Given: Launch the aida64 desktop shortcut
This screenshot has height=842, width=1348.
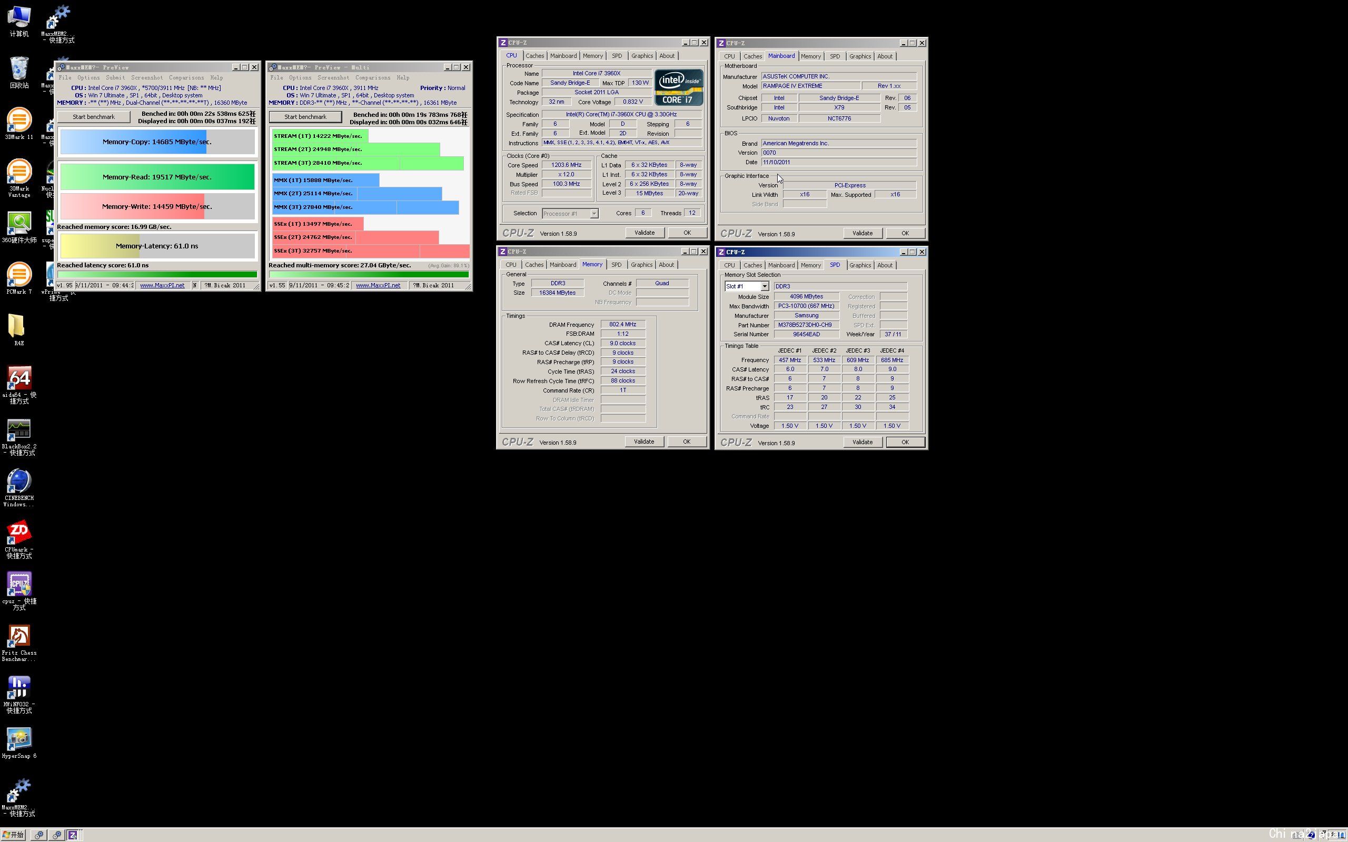Looking at the screenshot, I should coord(19,385).
